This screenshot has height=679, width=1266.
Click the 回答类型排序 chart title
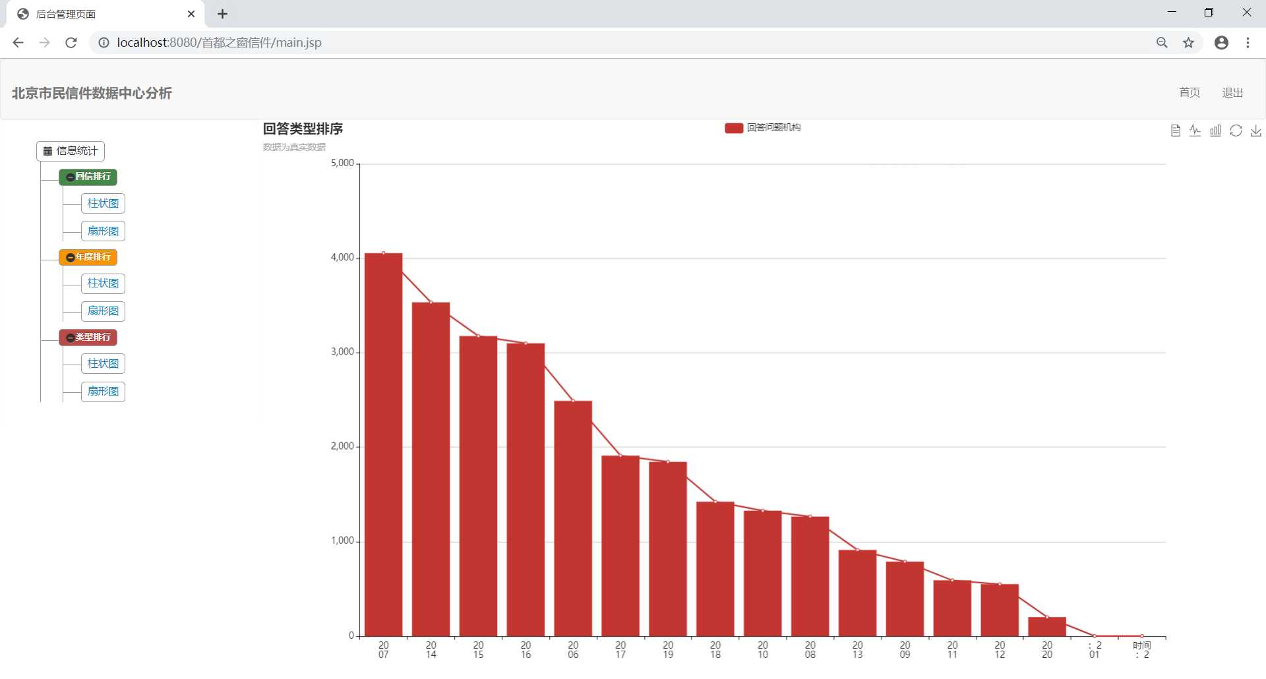coord(303,129)
